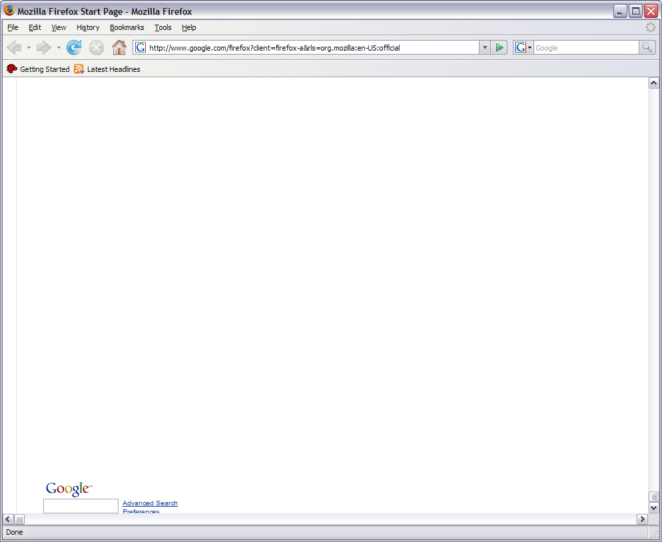Viewport: 662px width, 542px height.
Task: Click the Stop loading button
Action: tap(97, 47)
